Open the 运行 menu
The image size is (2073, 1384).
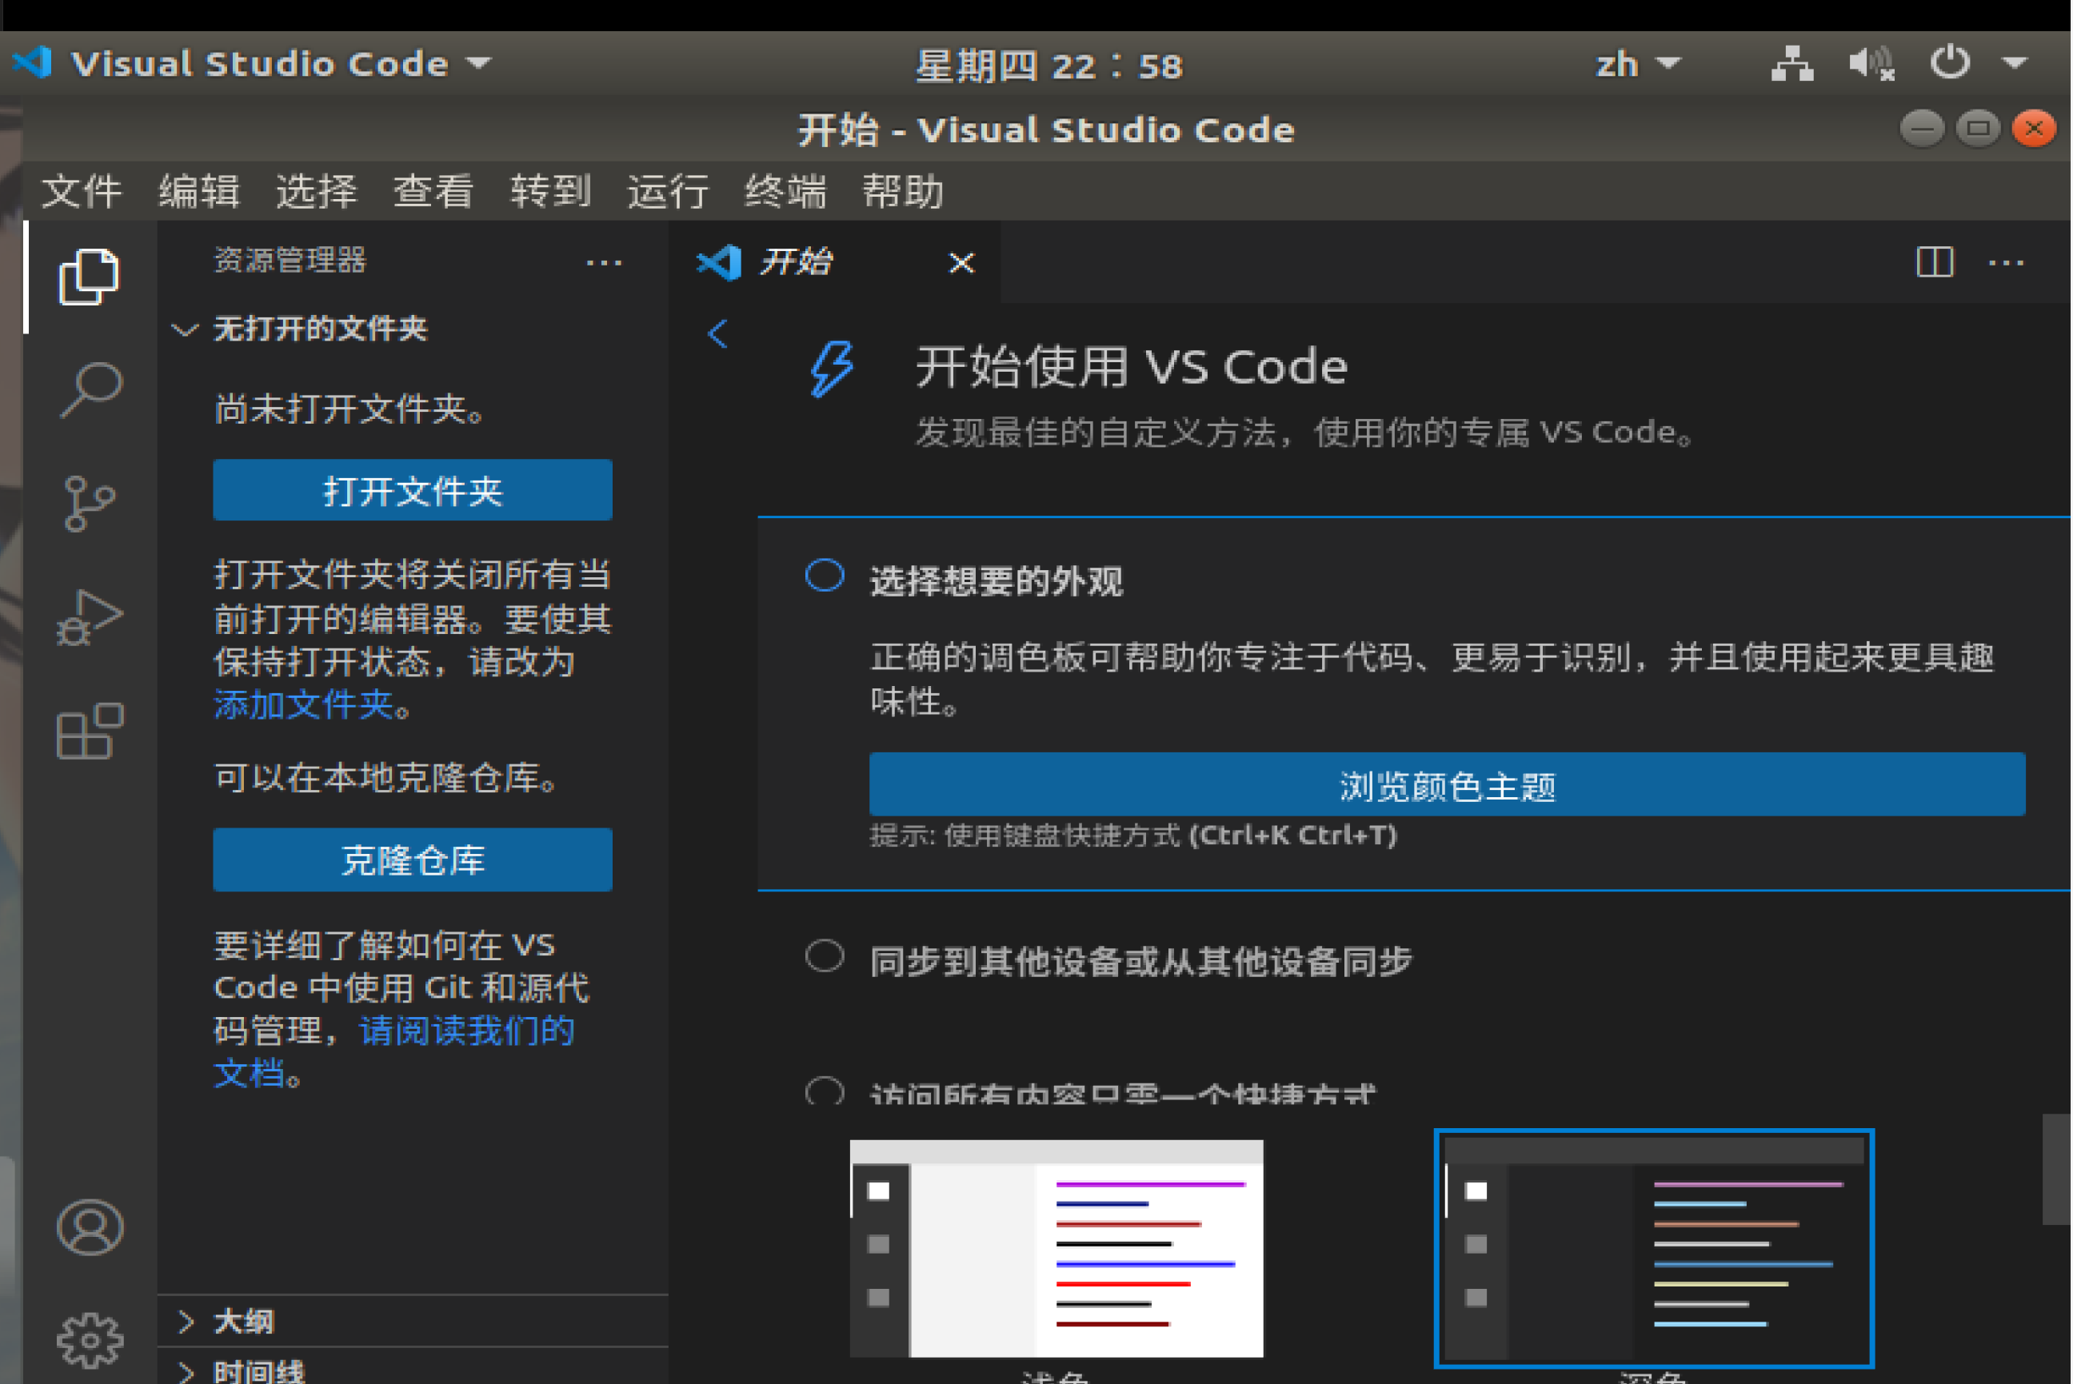pyautogui.click(x=669, y=190)
